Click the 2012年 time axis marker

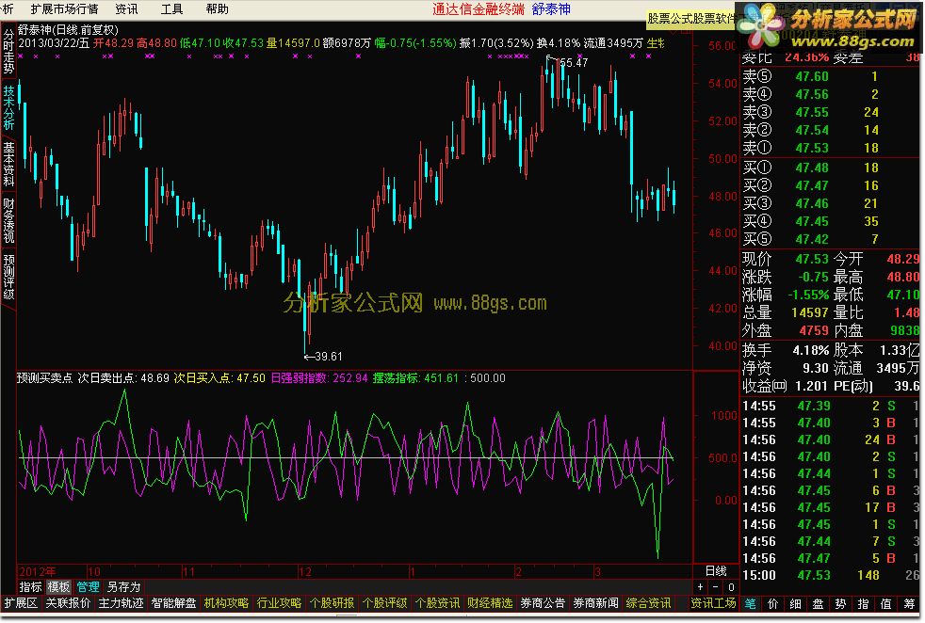[37, 572]
